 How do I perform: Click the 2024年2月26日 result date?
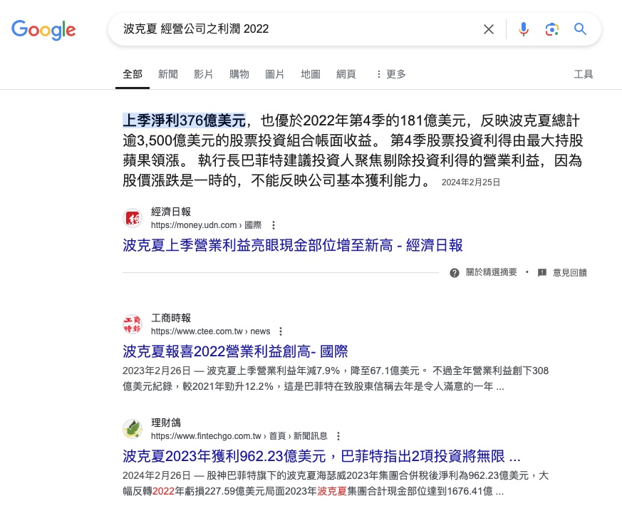pos(157,475)
